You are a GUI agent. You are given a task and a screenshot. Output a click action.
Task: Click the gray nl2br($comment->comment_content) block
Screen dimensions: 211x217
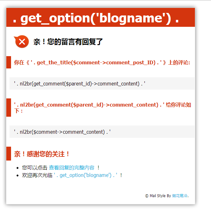(x=102, y=132)
